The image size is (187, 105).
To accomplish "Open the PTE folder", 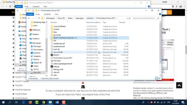I will point(55,41).
